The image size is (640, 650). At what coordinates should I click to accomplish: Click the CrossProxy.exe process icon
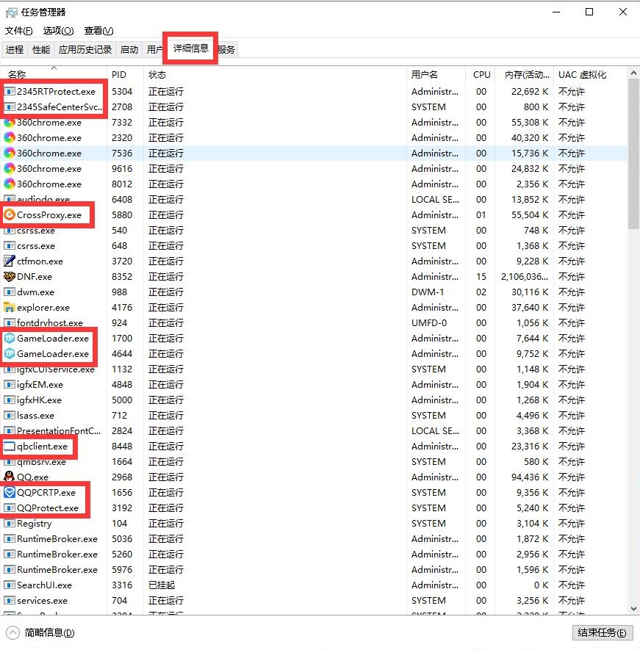[9, 214]
